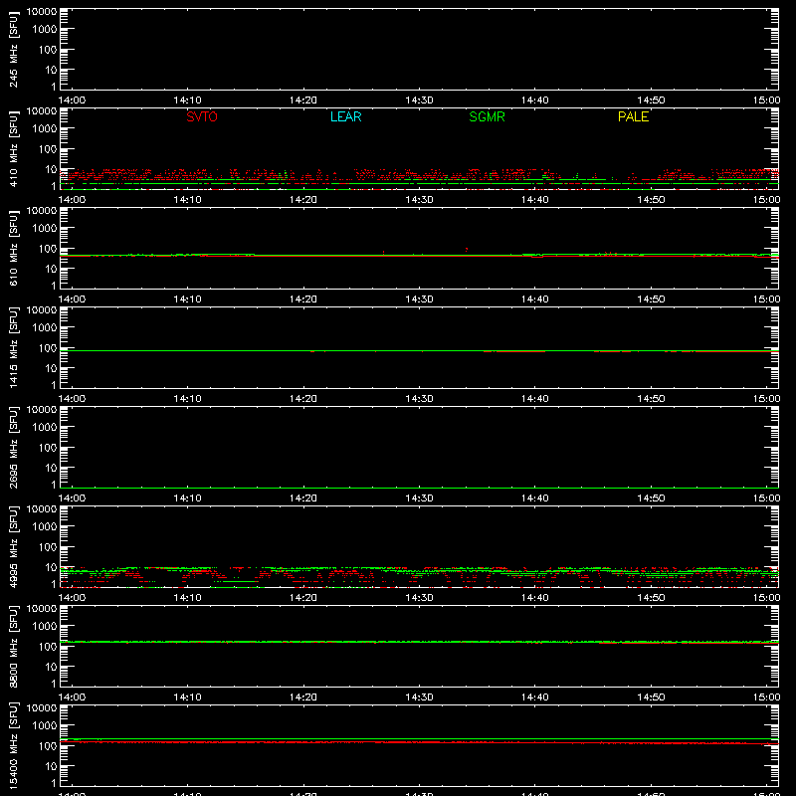Click the 10000 y-axis value in 245 MHz panel
Image resolution: width=796 pixels, height=796 pixels.
[42, 12]
